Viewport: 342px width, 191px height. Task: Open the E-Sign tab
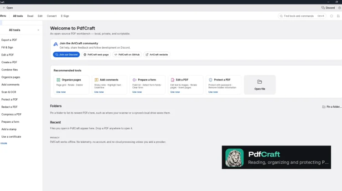(x=65, y=16)
